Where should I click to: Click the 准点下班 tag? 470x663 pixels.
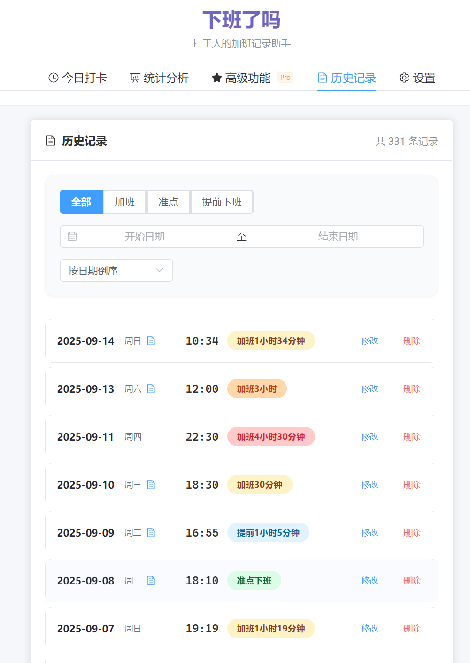pyautogui.click(x=254, y=581)
